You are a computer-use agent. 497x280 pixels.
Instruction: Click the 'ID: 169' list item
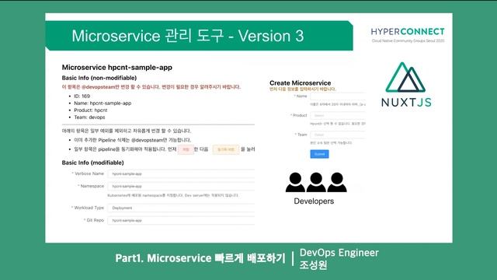(82, 96)
